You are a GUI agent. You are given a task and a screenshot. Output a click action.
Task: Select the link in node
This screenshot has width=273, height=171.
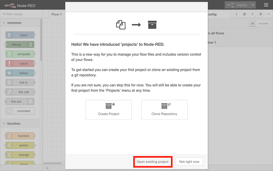(x=20, y=82)
